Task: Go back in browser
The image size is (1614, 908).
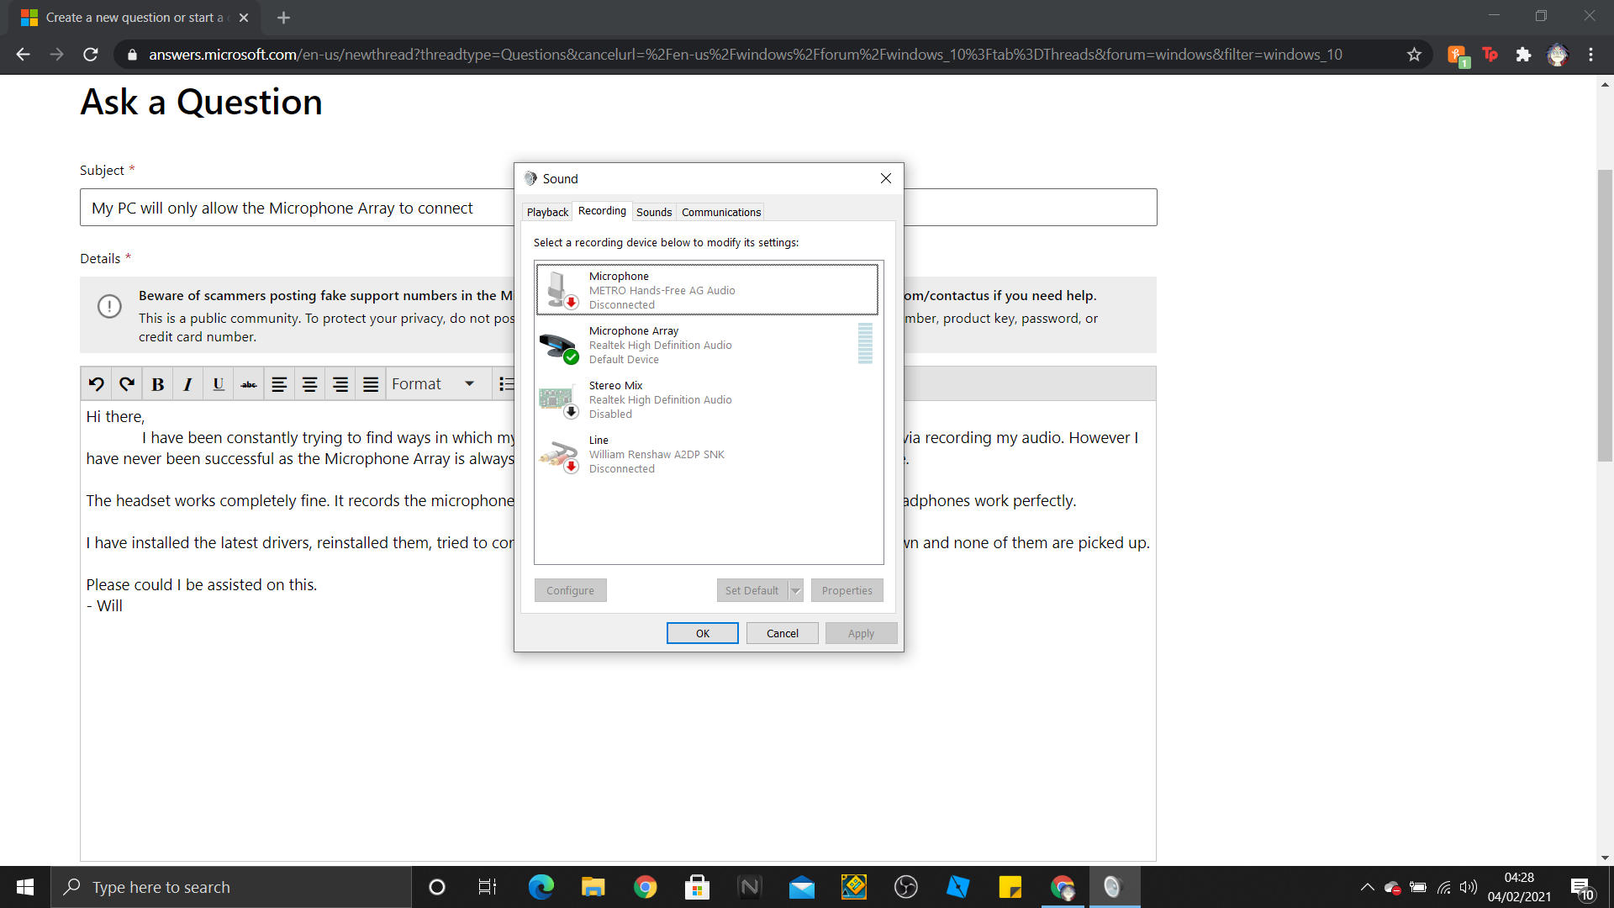Action: [x=23, y=55]
